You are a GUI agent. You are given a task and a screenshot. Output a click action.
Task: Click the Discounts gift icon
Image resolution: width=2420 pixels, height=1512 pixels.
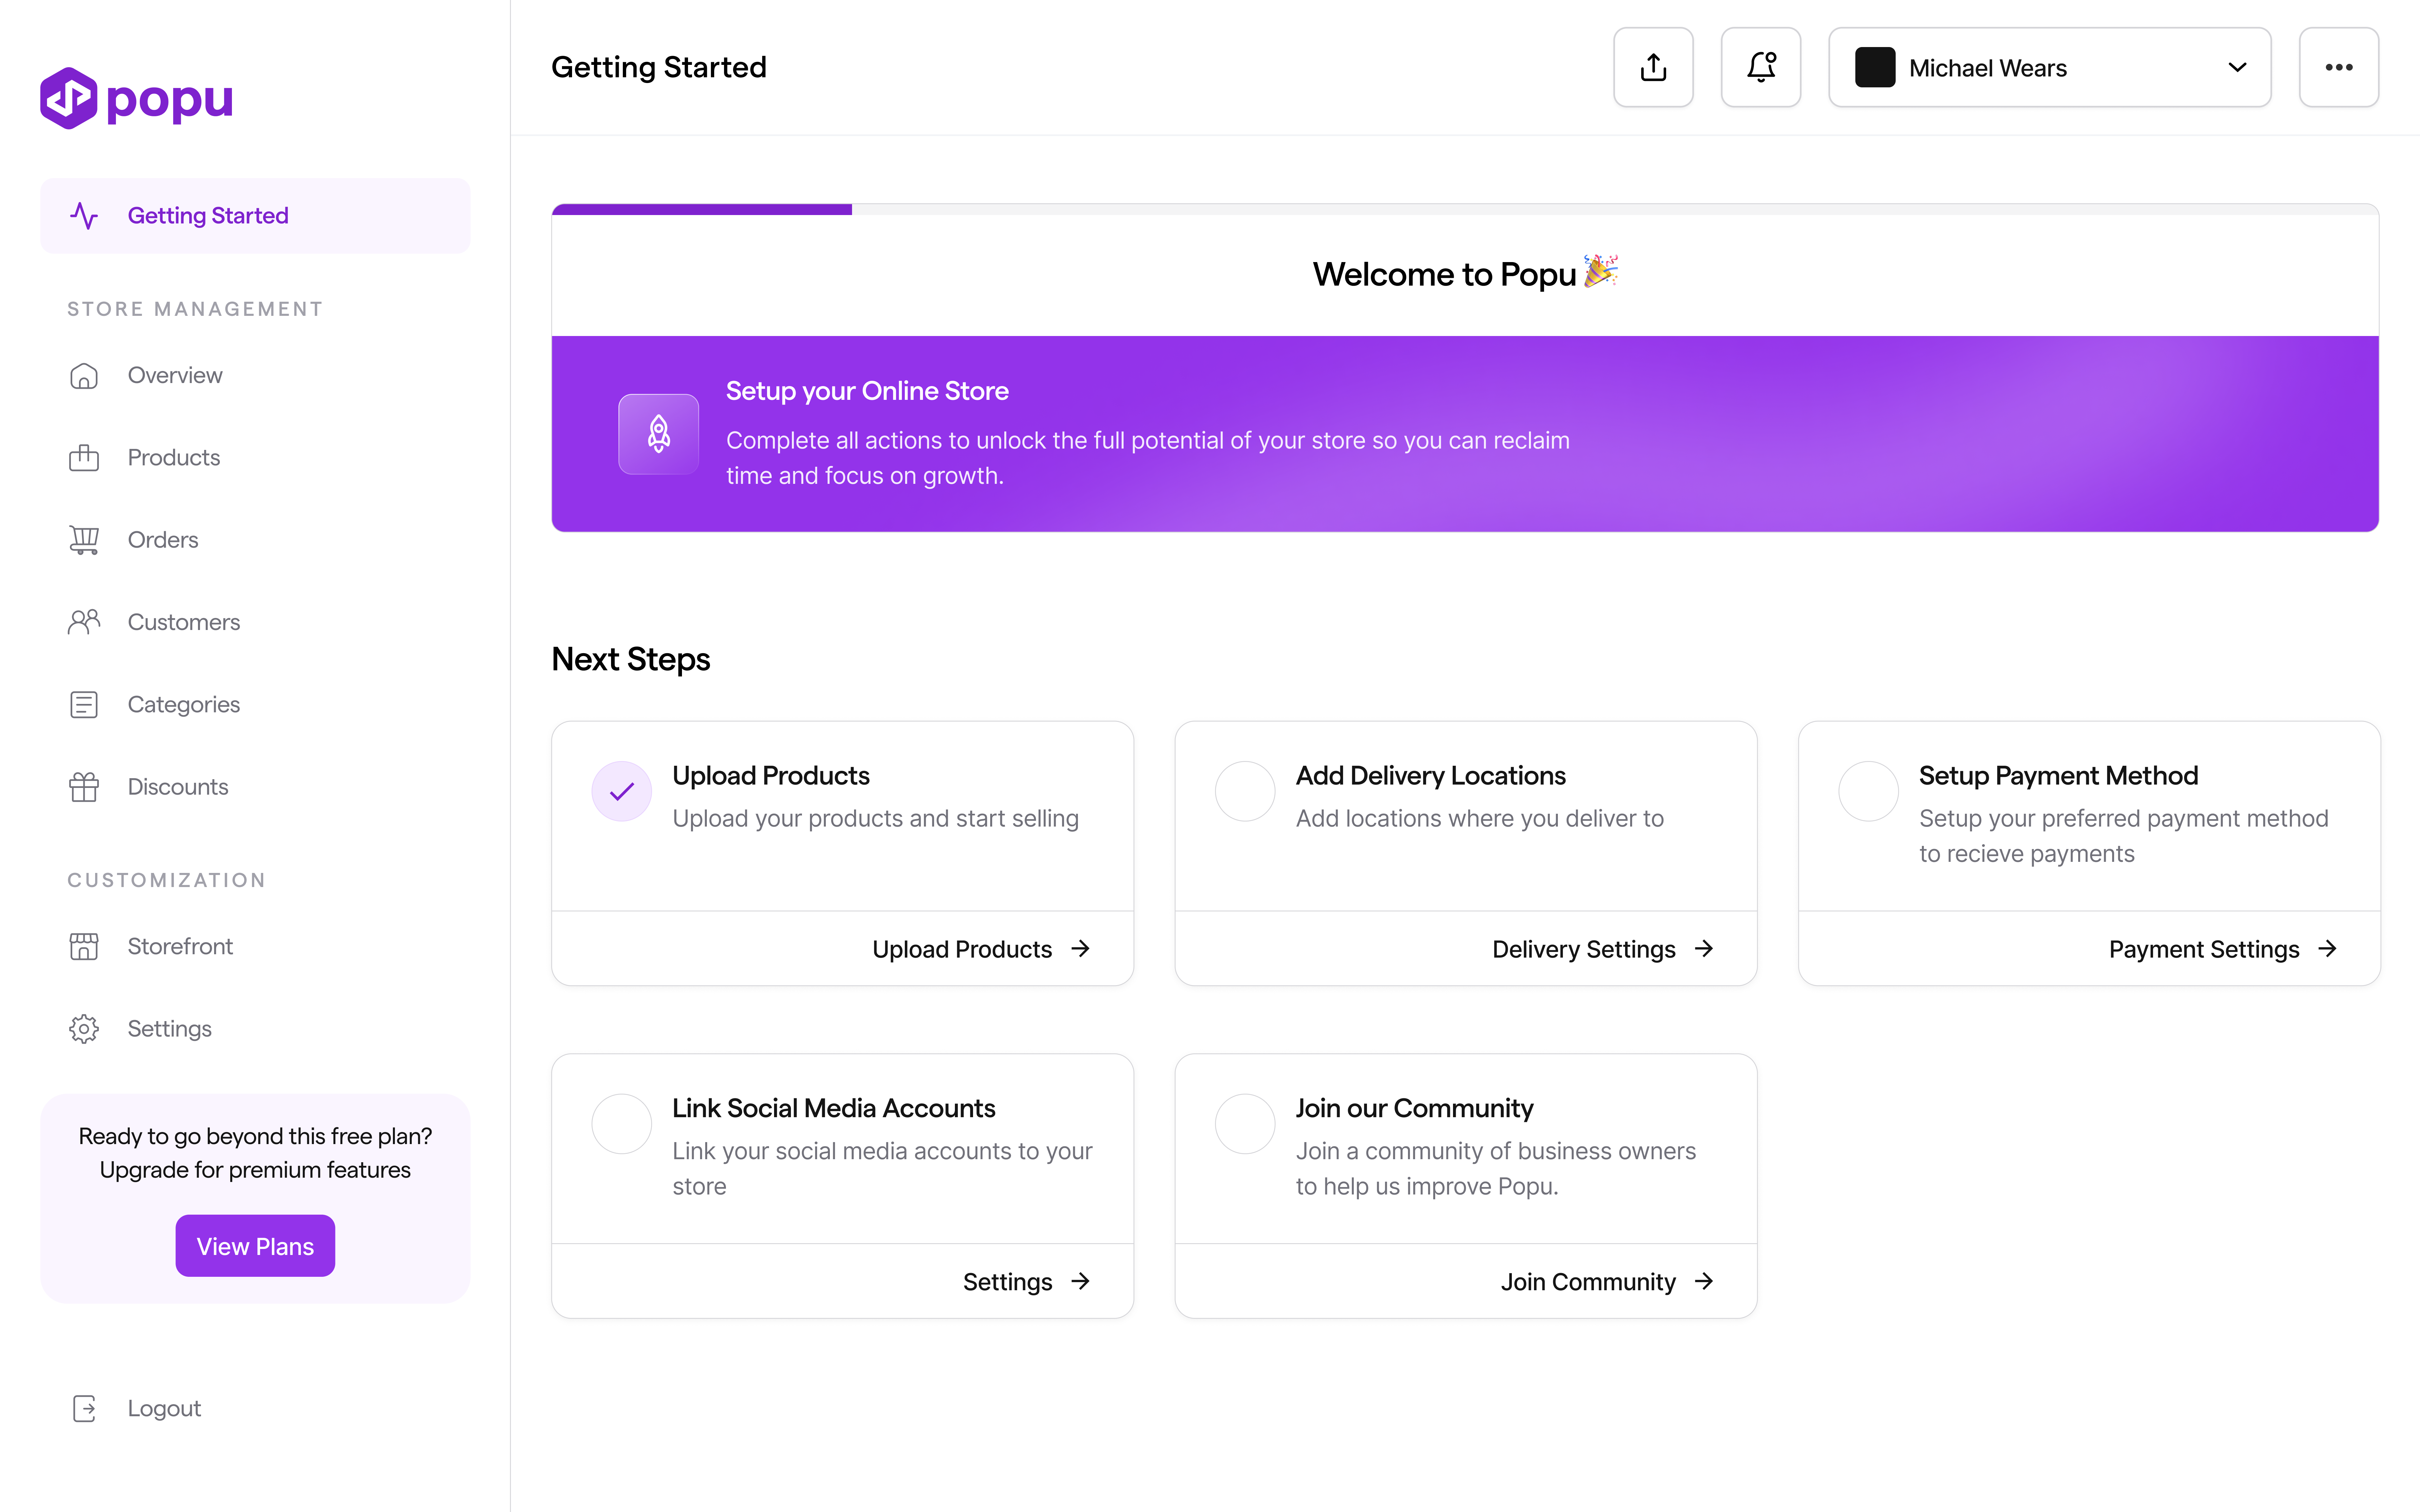point(84,787)
